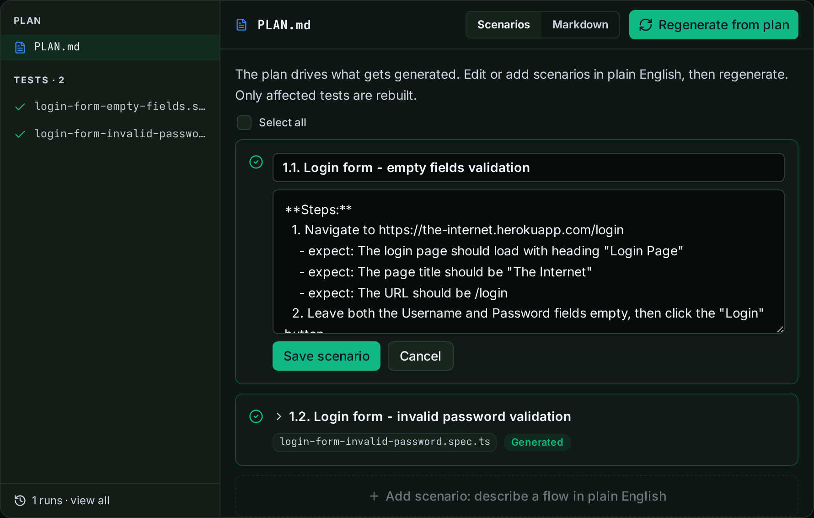This screenshot has width=814, height=518.
Task: Click the Leave both Username and Password line
Action: click(528, 313)
